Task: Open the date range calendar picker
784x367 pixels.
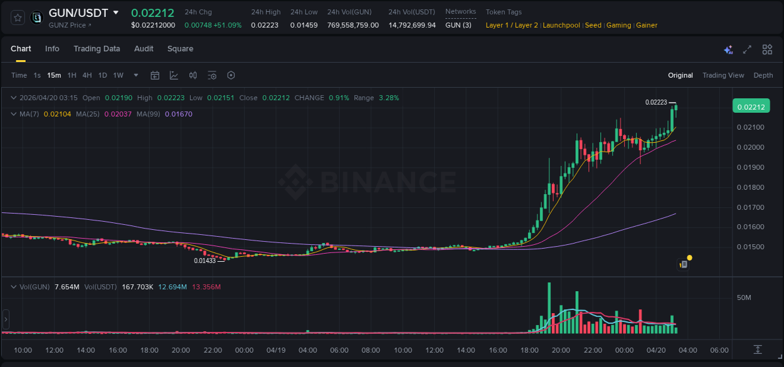Action: coord(155,75)
